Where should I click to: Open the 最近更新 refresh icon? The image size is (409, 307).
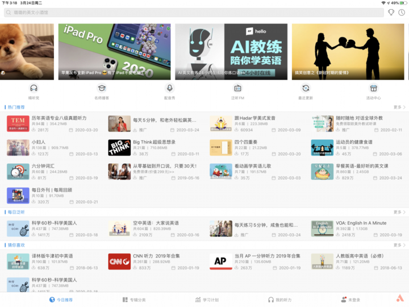pos(306,88)
